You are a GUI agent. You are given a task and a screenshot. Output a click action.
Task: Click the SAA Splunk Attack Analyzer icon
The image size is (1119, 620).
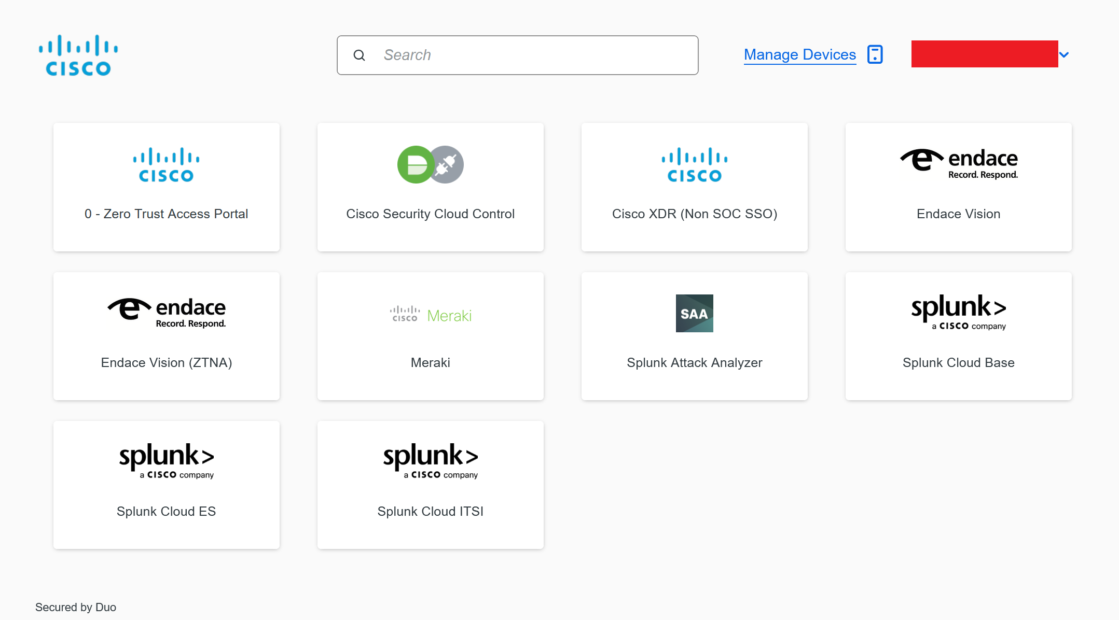[x=694, y=313]
